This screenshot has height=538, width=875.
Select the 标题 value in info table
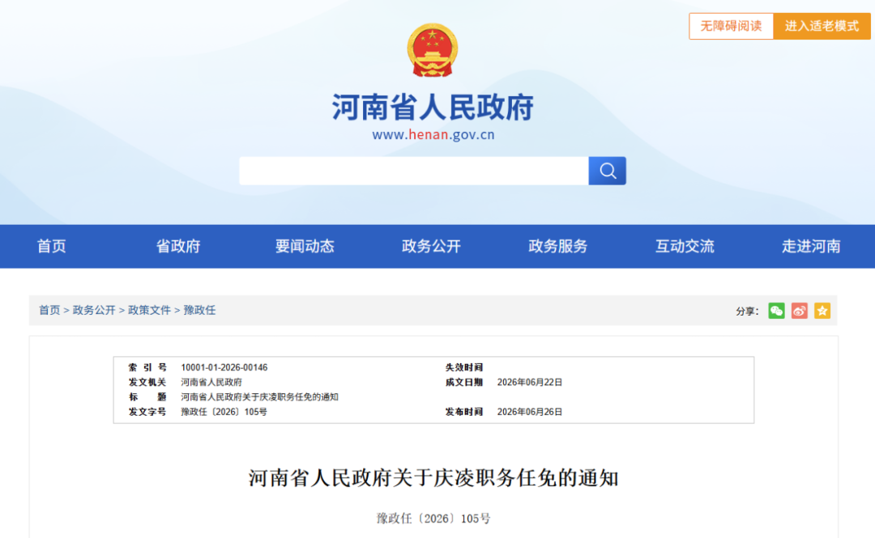pyautogui.click(x=259, y=397)
